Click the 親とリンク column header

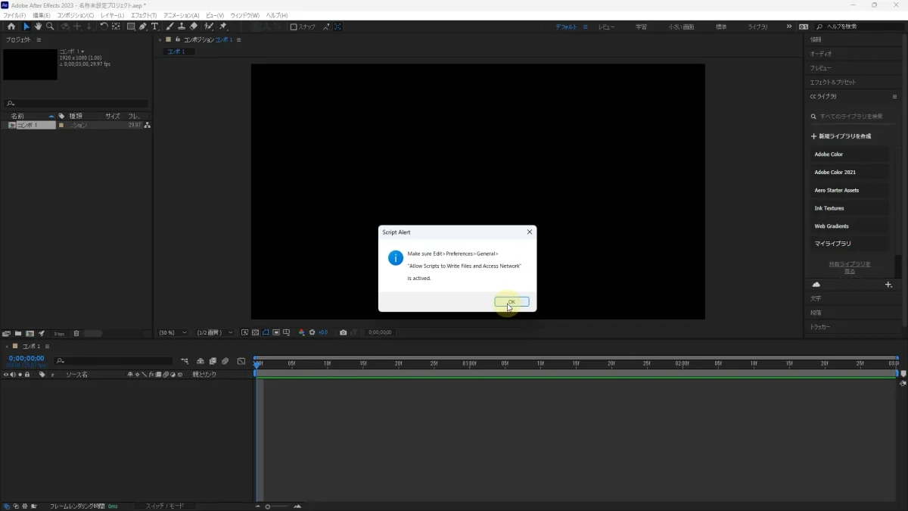[204, 374]
